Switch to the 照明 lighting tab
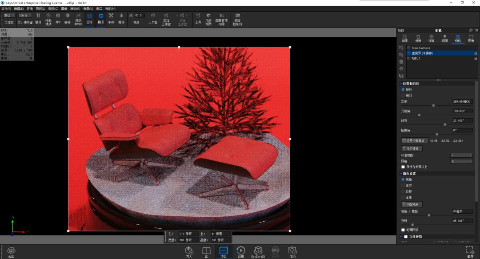The image size is (480, 259). pos(444,39)
